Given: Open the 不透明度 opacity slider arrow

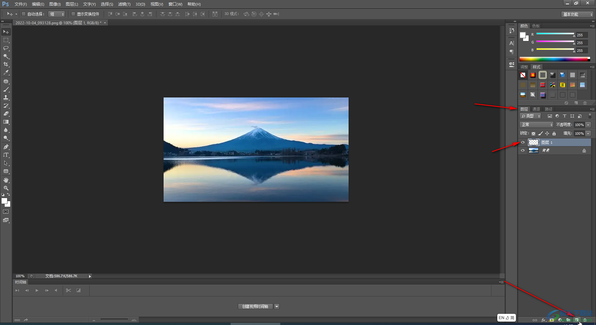Looking at the screenshot, I should tap(588, 125).
